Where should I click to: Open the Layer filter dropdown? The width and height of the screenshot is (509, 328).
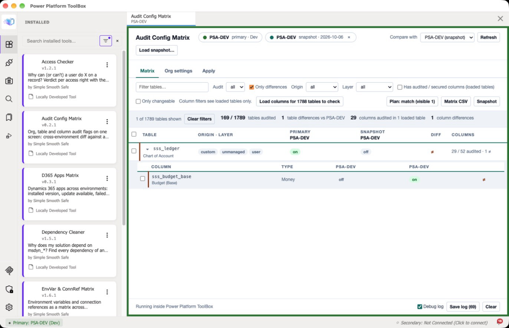click(x=374, y=87)
